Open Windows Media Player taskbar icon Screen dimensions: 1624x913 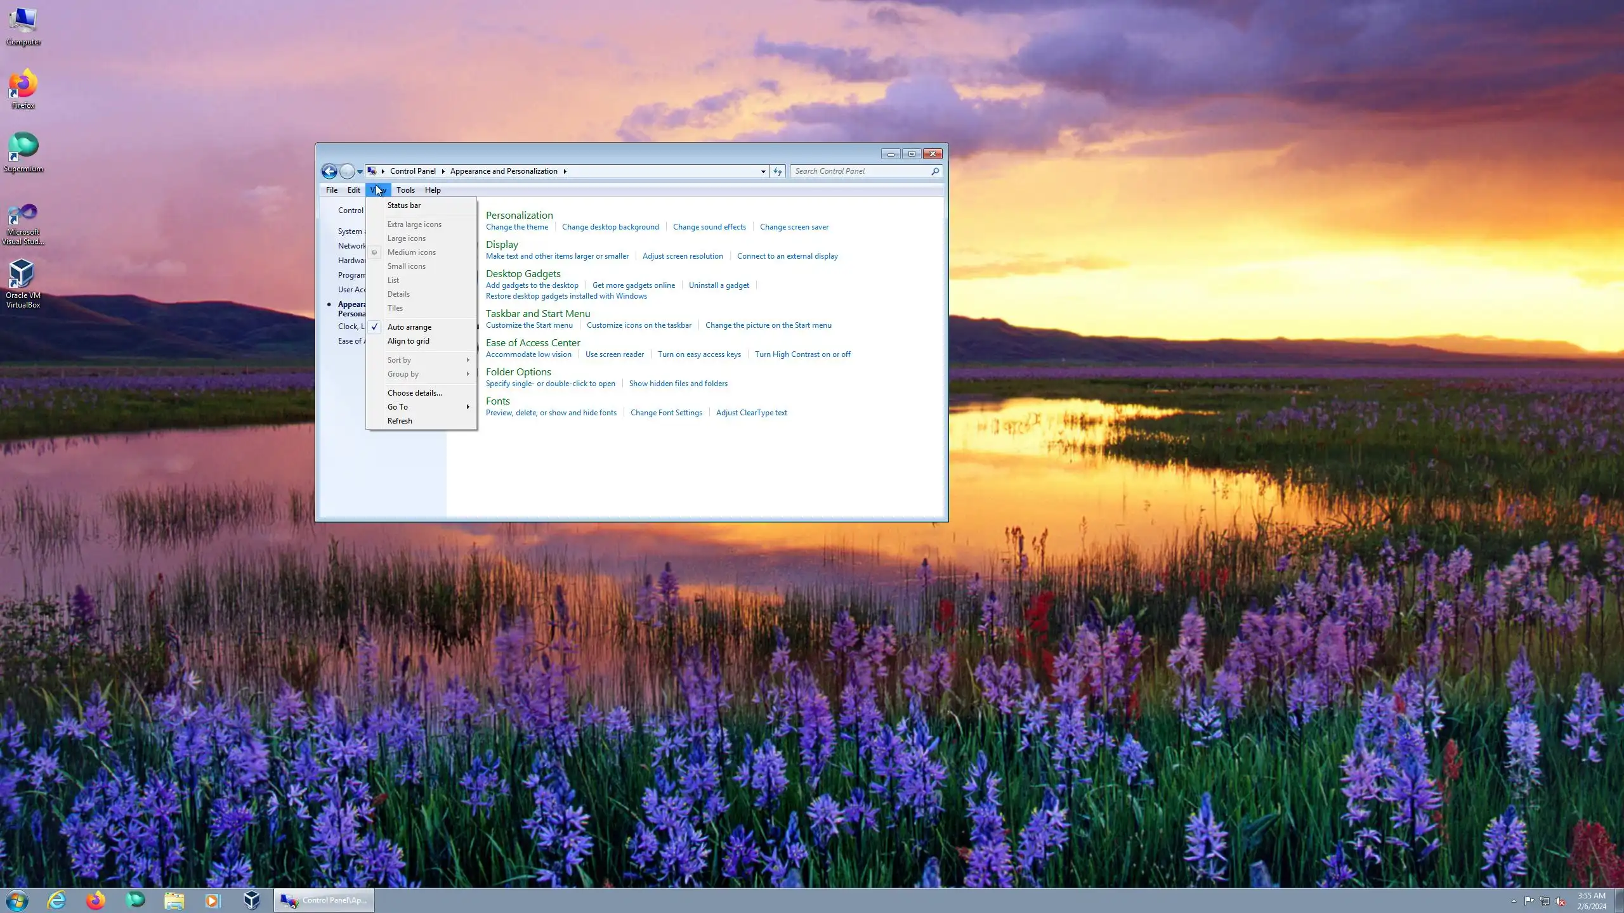[213, 900]
